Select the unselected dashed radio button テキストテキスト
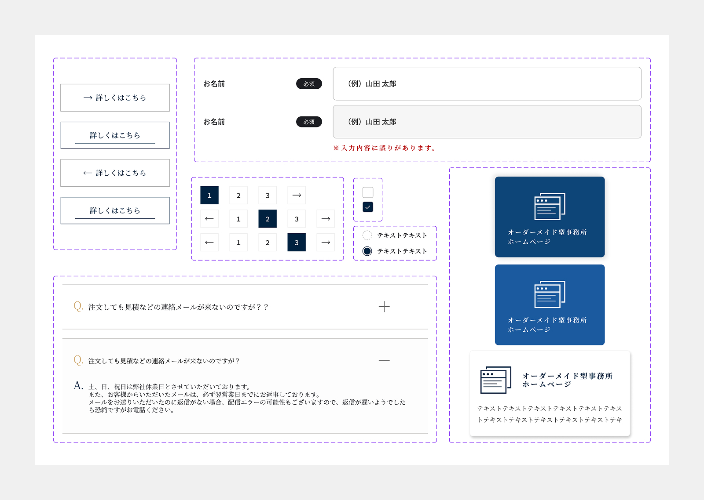Screen dimensions: 704x500 coord(367,236)
